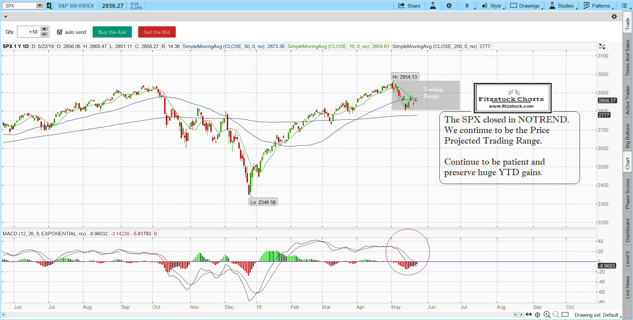
Task: Toggle the auto send checkbox
Action: [60, 32]
